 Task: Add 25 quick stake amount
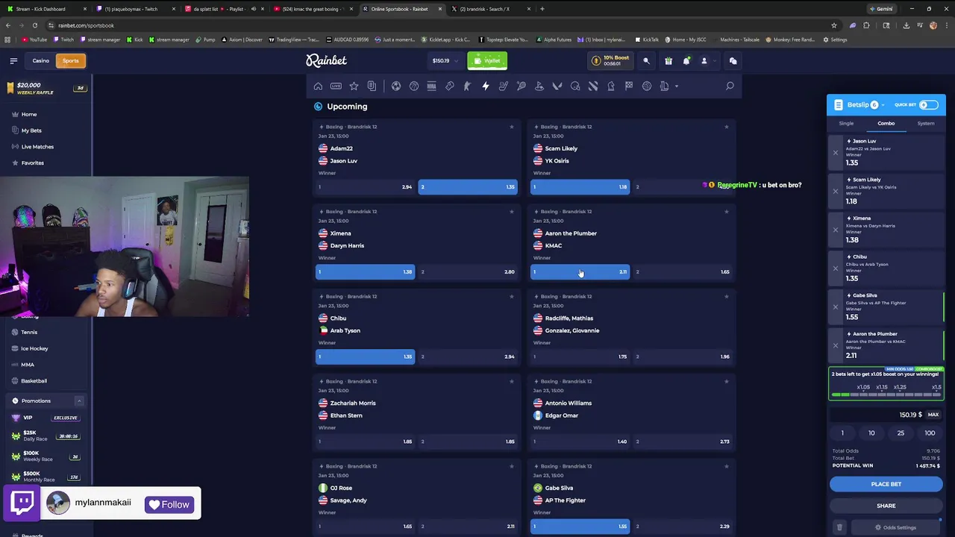point(901,433)
